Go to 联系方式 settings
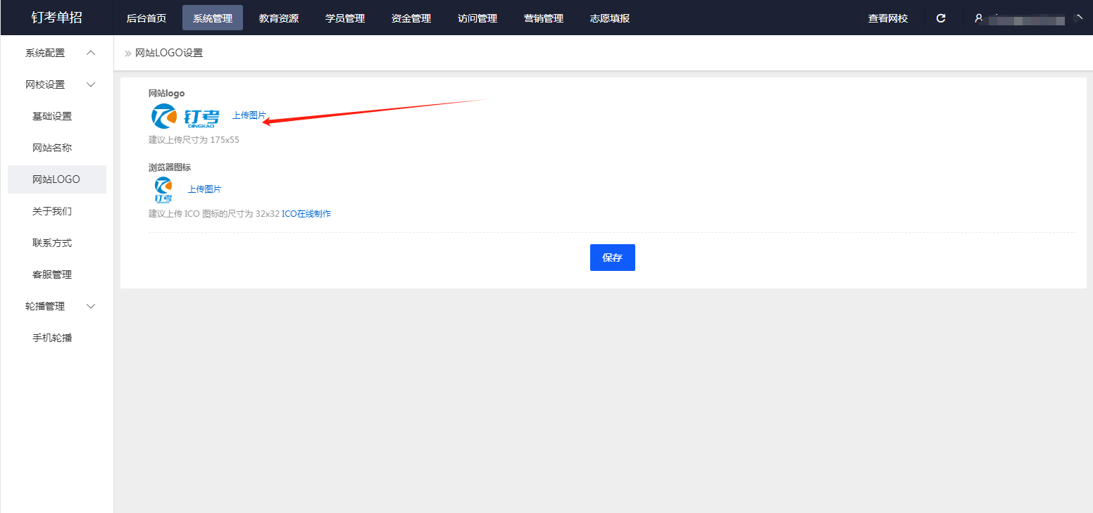Screen dimensions: 1093x513 [x=52, y=243]
